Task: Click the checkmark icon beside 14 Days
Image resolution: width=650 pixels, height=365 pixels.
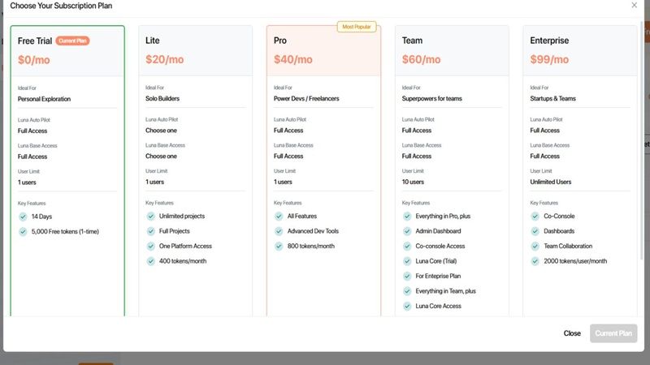Action: [23, 217]
